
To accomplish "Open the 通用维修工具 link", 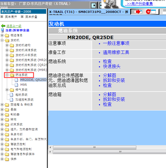I will 116,53.
